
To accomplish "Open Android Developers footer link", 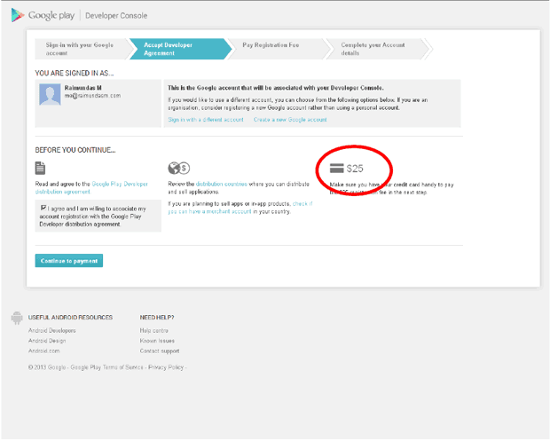I will [x=52, y=330].
